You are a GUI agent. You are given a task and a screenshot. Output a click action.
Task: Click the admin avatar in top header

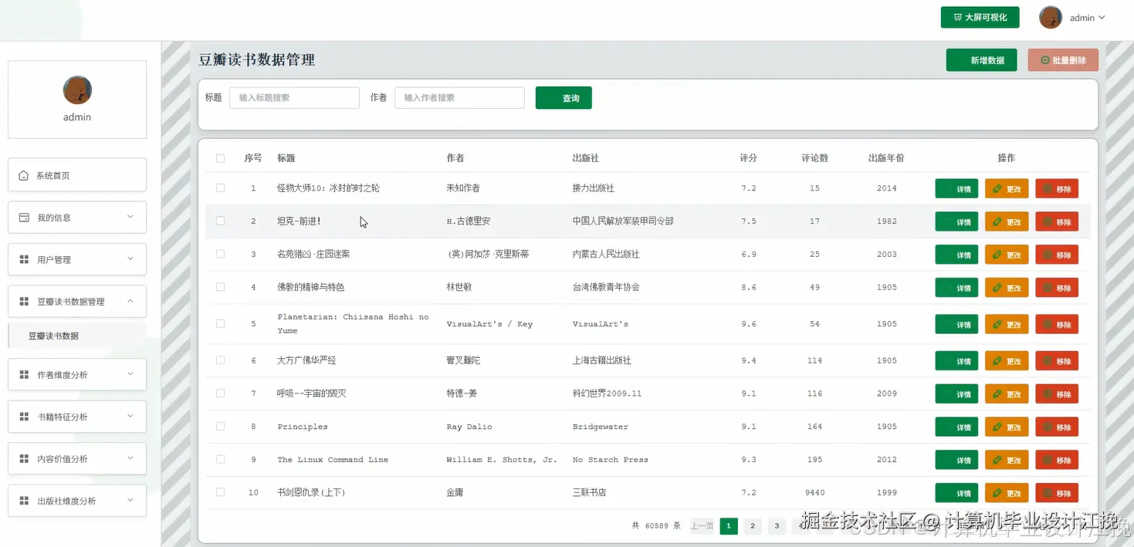[x=1051, y=17]
